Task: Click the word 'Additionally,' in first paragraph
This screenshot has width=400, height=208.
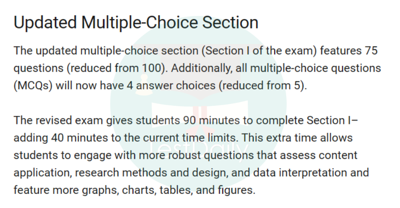Action: [x=202, y=68]
